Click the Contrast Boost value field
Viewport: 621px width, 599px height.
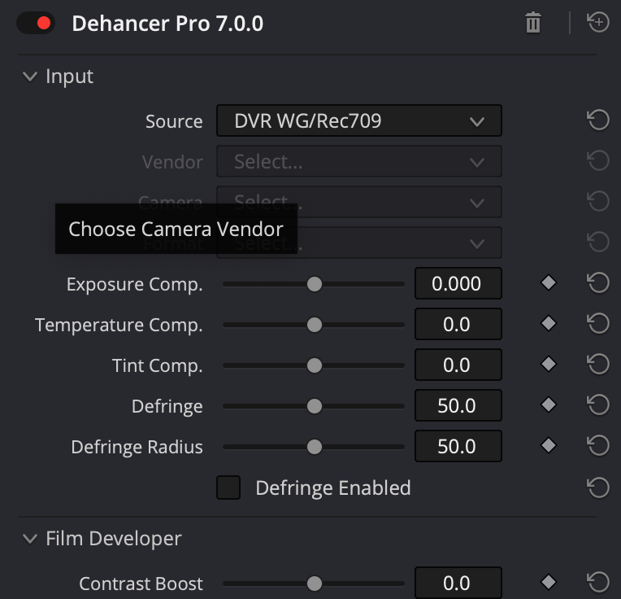coord(458,583)
